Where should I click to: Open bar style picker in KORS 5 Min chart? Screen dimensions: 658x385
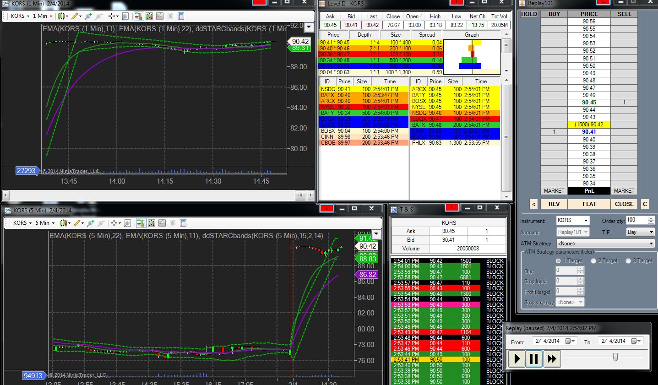point(65,223)
